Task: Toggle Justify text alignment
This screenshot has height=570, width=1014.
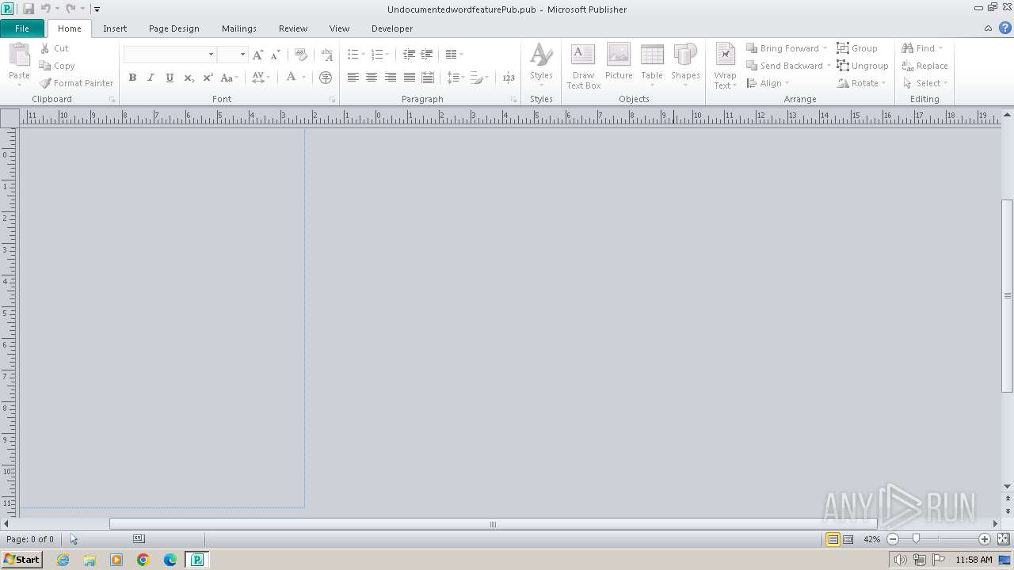Action: click(409, 78)
